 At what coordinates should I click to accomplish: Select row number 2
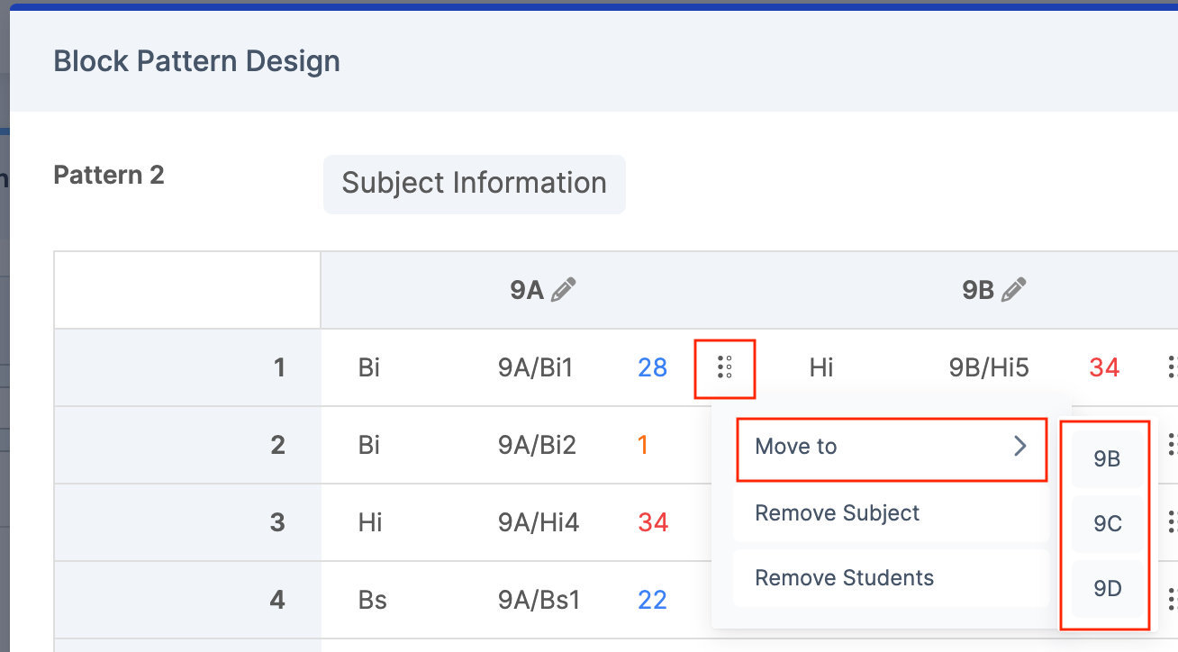tap(278, 445)
